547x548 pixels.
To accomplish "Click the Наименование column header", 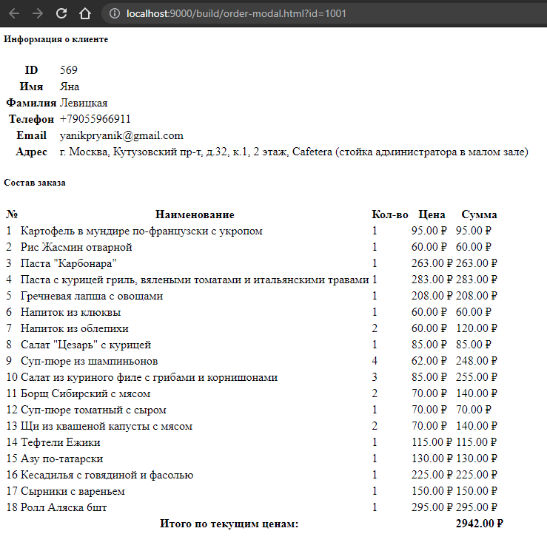I will coord(195,214).
